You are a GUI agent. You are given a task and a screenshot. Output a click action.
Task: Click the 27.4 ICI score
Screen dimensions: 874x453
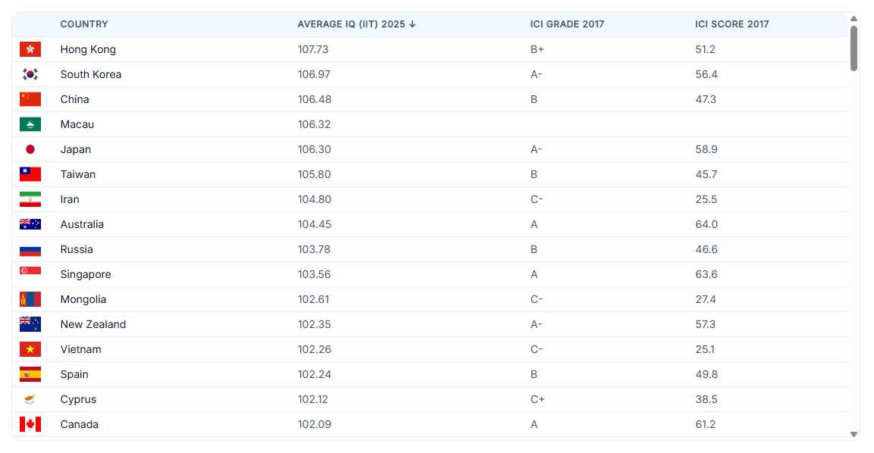pos(706,300)
